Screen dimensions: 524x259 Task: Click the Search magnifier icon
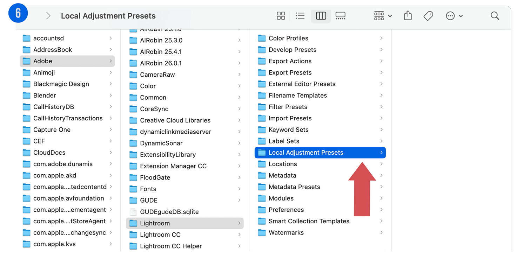coord(495,16)
